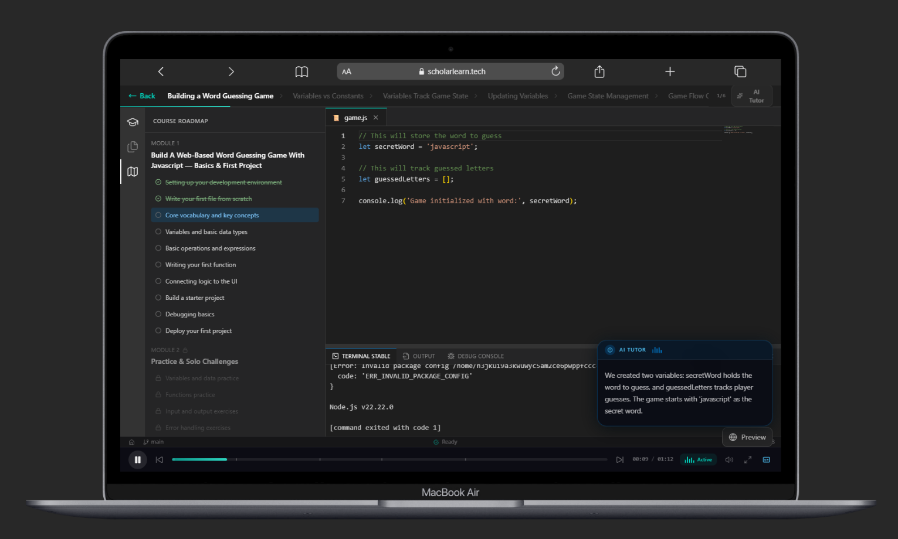
Task: Go back with the browser back arrow
Action: coord(161,71)
